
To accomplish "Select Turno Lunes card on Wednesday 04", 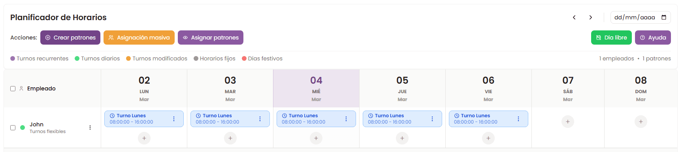I will (316, 119).
